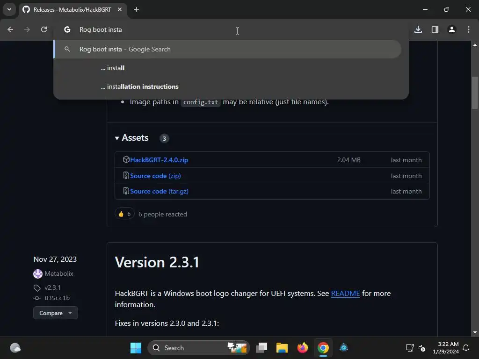
Task: Click the '6 people reacted' text
Action: (162, 214)
